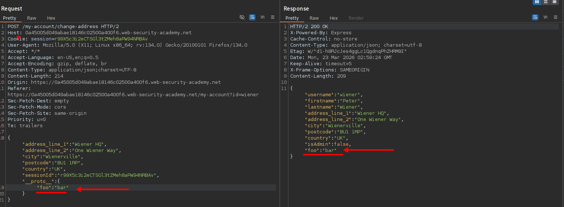
Task: Show non-printable \n characters in Response panel
Action: click(545, 17)
